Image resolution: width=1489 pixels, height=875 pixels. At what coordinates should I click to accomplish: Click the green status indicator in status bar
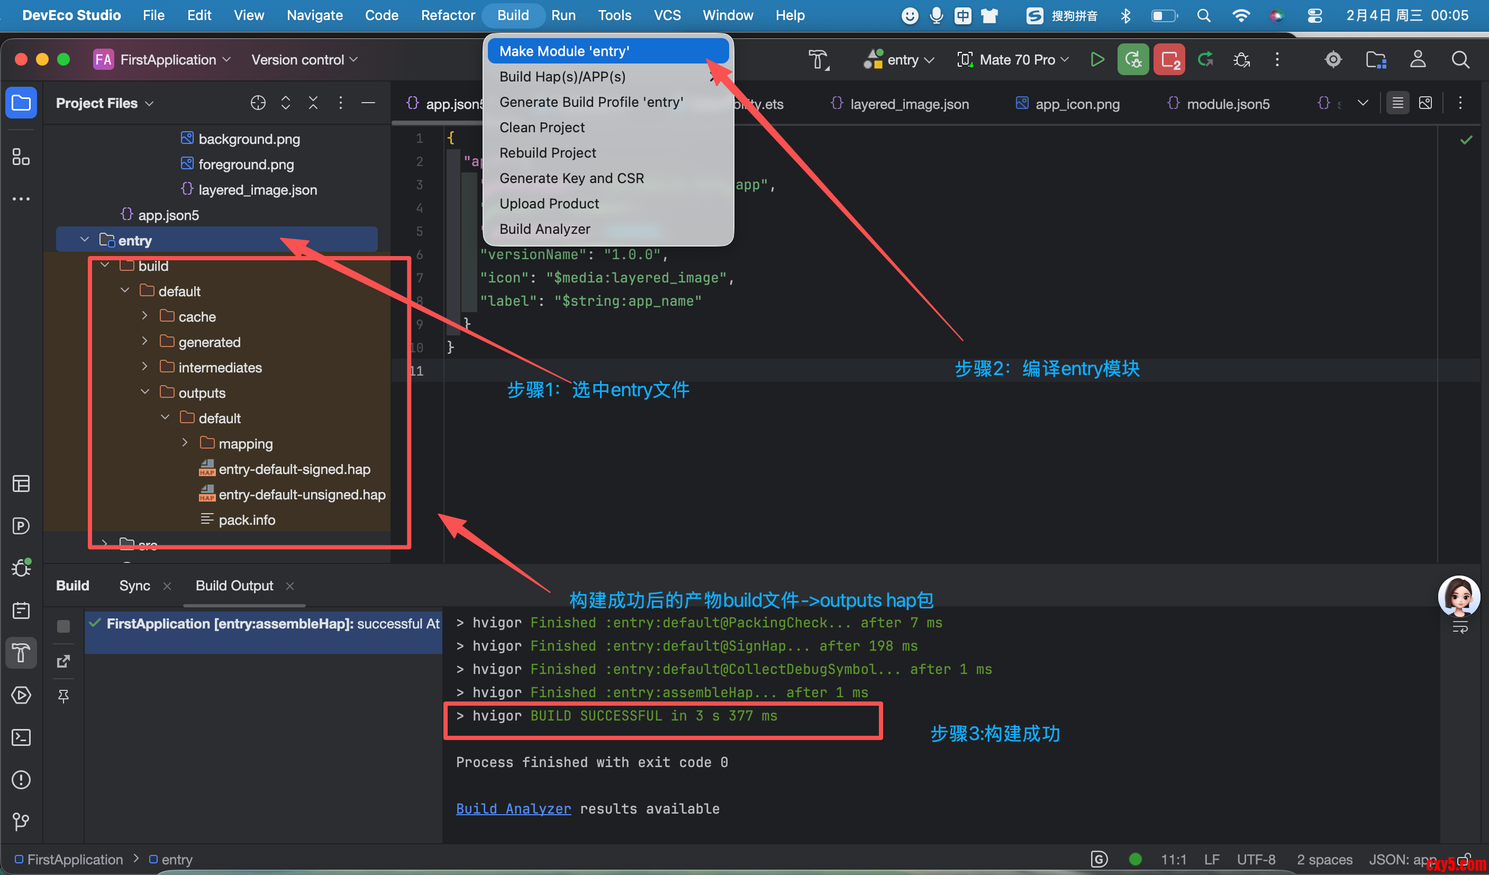1135,859
